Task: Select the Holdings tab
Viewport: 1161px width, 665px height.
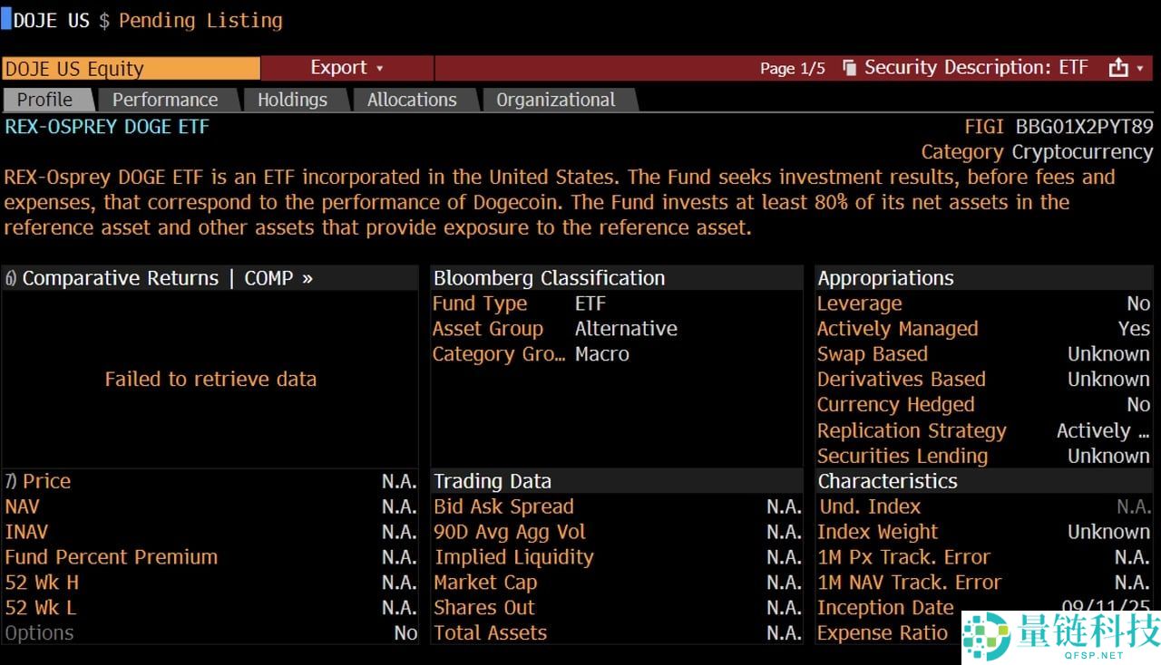Action: (x=292, y=100)
